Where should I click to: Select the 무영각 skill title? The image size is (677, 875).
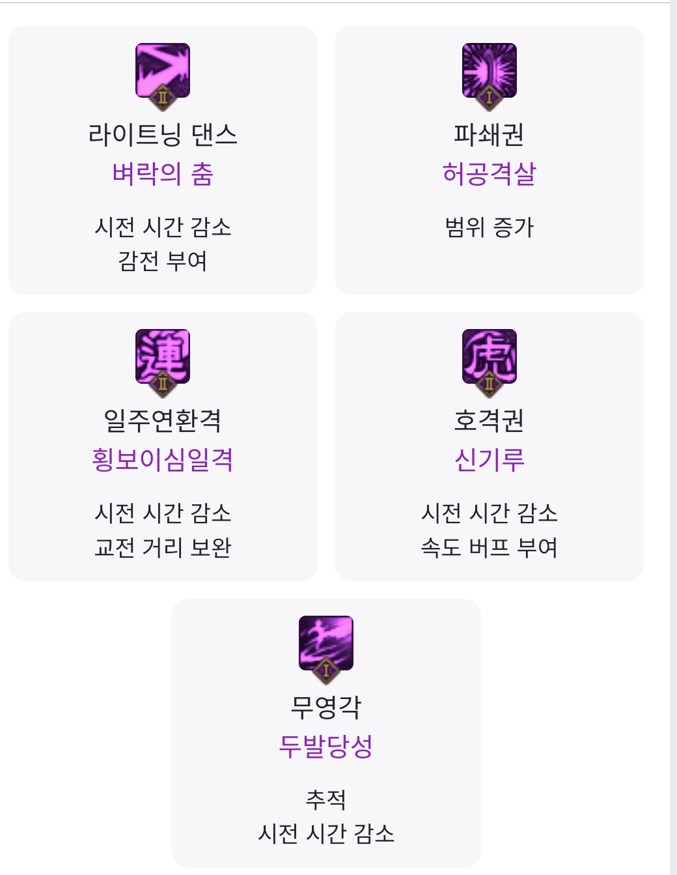pyautogui.click(x=326, y=708)
